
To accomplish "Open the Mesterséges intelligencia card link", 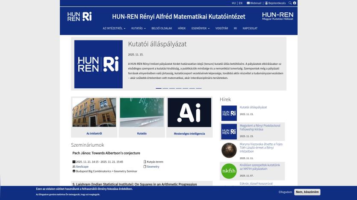I will point(189,134).
